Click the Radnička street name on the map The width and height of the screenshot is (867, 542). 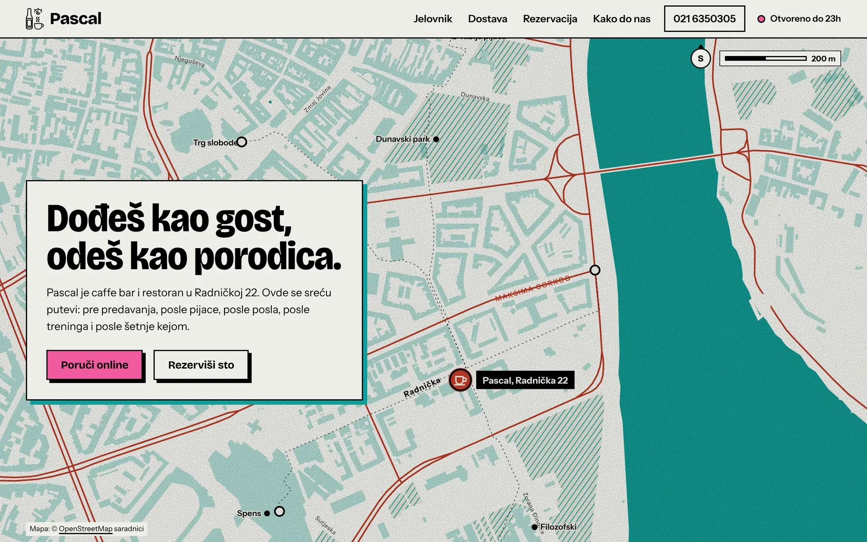tap(422, 388)
